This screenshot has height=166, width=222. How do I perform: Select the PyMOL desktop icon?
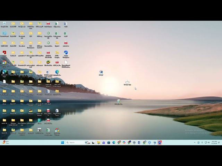pyautogui.click(x=31, y=111)
